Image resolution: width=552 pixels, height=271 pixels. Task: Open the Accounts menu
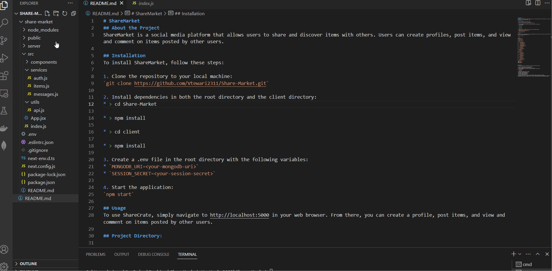(x=4, y=249)
